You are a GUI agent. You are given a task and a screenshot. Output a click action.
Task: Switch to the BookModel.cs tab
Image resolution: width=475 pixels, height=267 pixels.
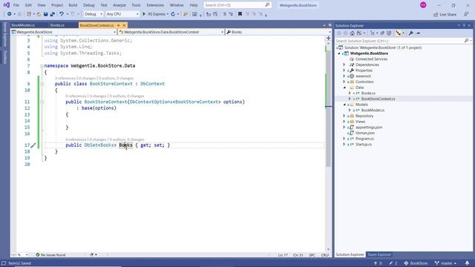point(23,25)
